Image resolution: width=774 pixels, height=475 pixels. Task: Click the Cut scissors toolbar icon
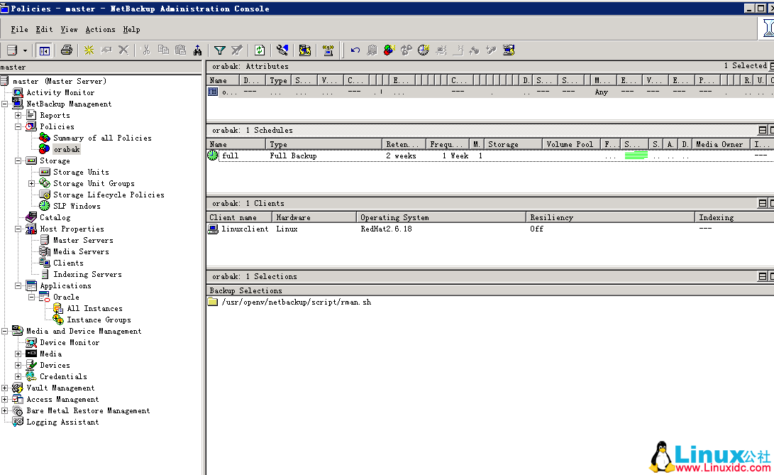click(146, 50)
